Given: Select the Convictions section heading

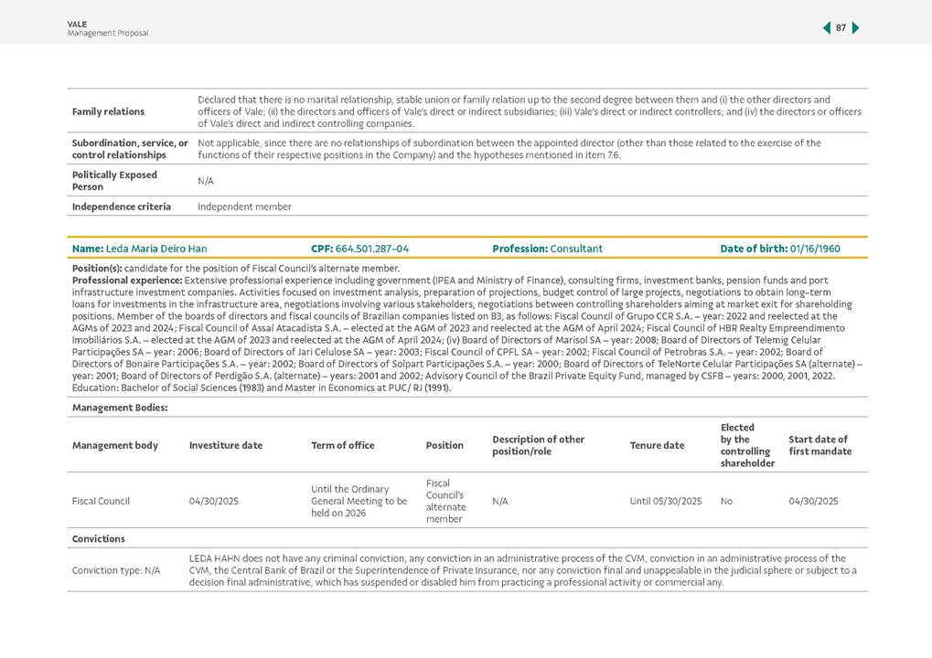Looking at the screenshot, I should 98,538.
